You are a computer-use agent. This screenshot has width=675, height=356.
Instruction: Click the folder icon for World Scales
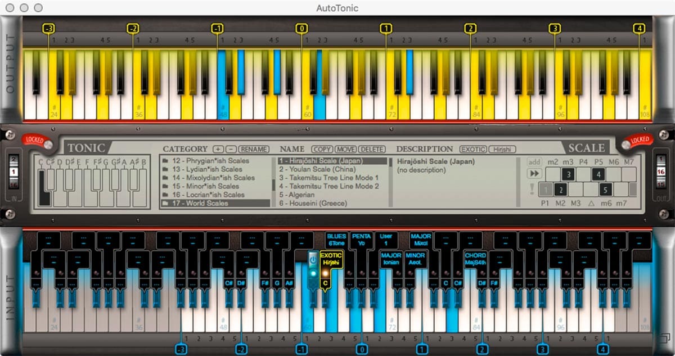[x=165, y=203]
